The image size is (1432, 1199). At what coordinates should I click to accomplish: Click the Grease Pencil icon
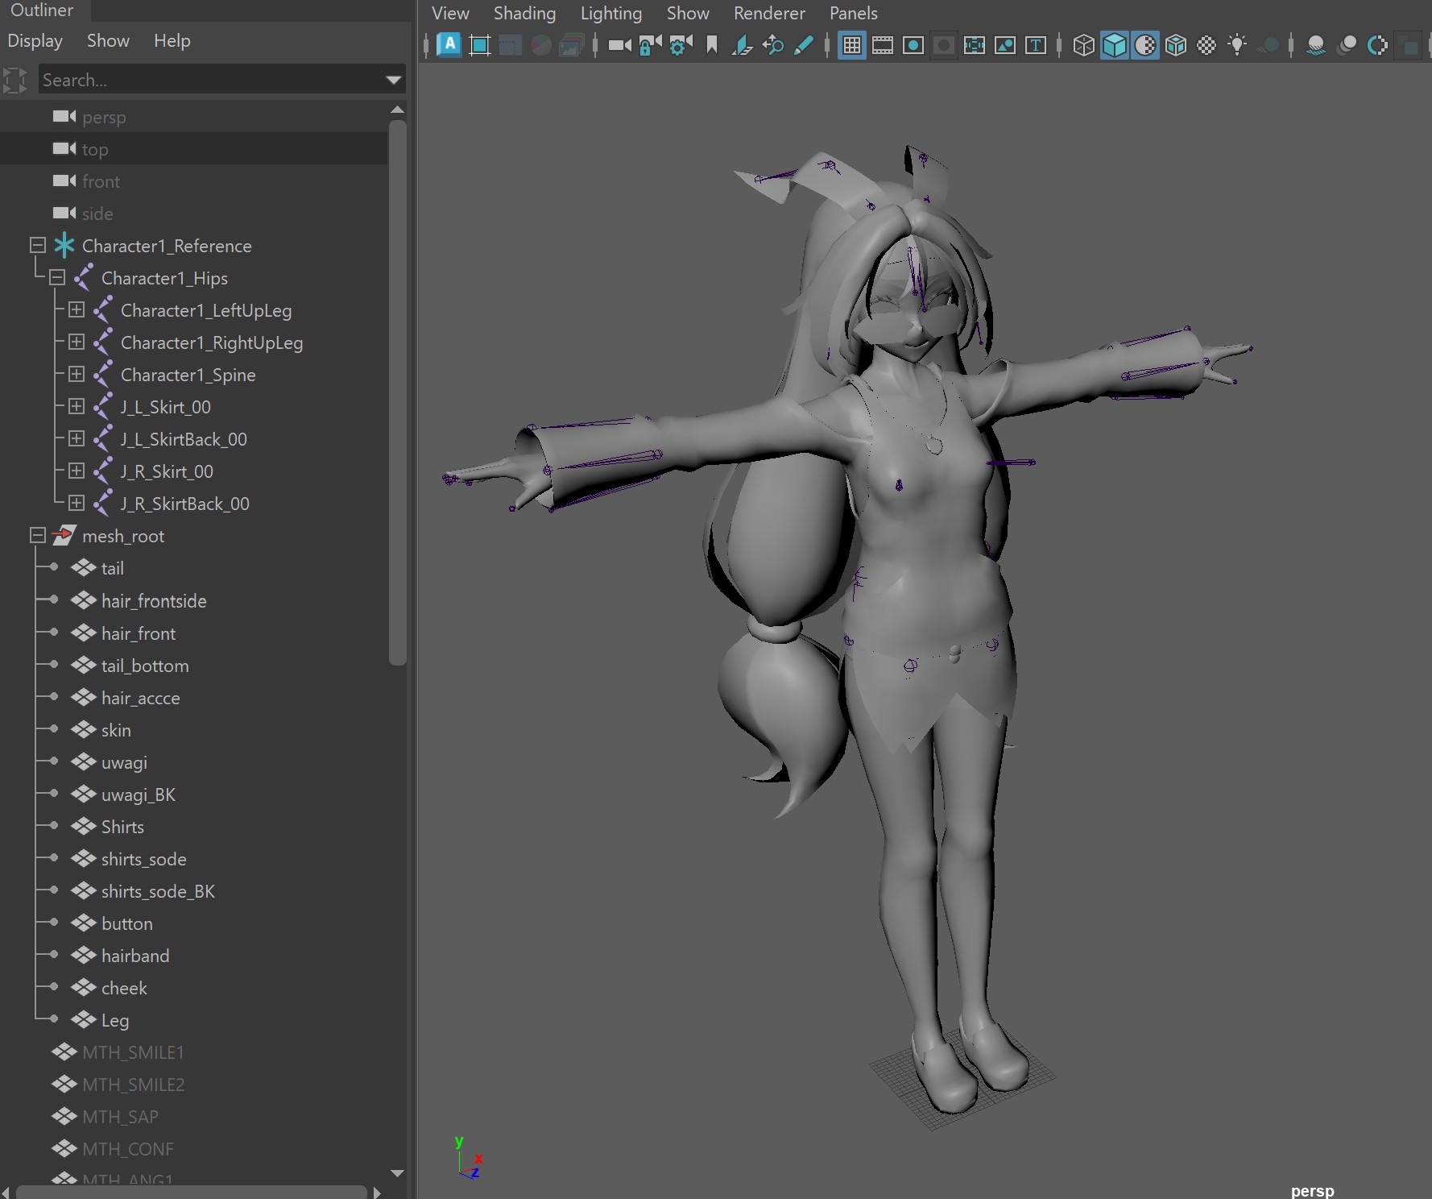pyautogui.click(x=803, y=45)
